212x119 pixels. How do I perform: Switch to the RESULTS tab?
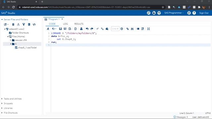click(x=79, y=24)
